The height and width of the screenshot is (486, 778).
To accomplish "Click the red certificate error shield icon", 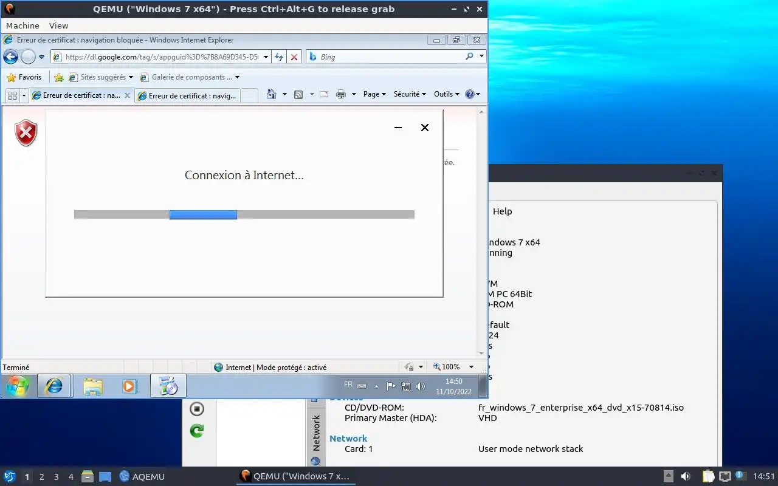I will [x=26, y=133].
